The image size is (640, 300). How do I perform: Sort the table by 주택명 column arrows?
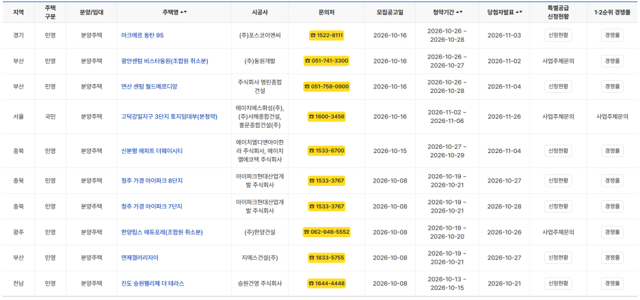pyautogui.click(x=183, y=12)
